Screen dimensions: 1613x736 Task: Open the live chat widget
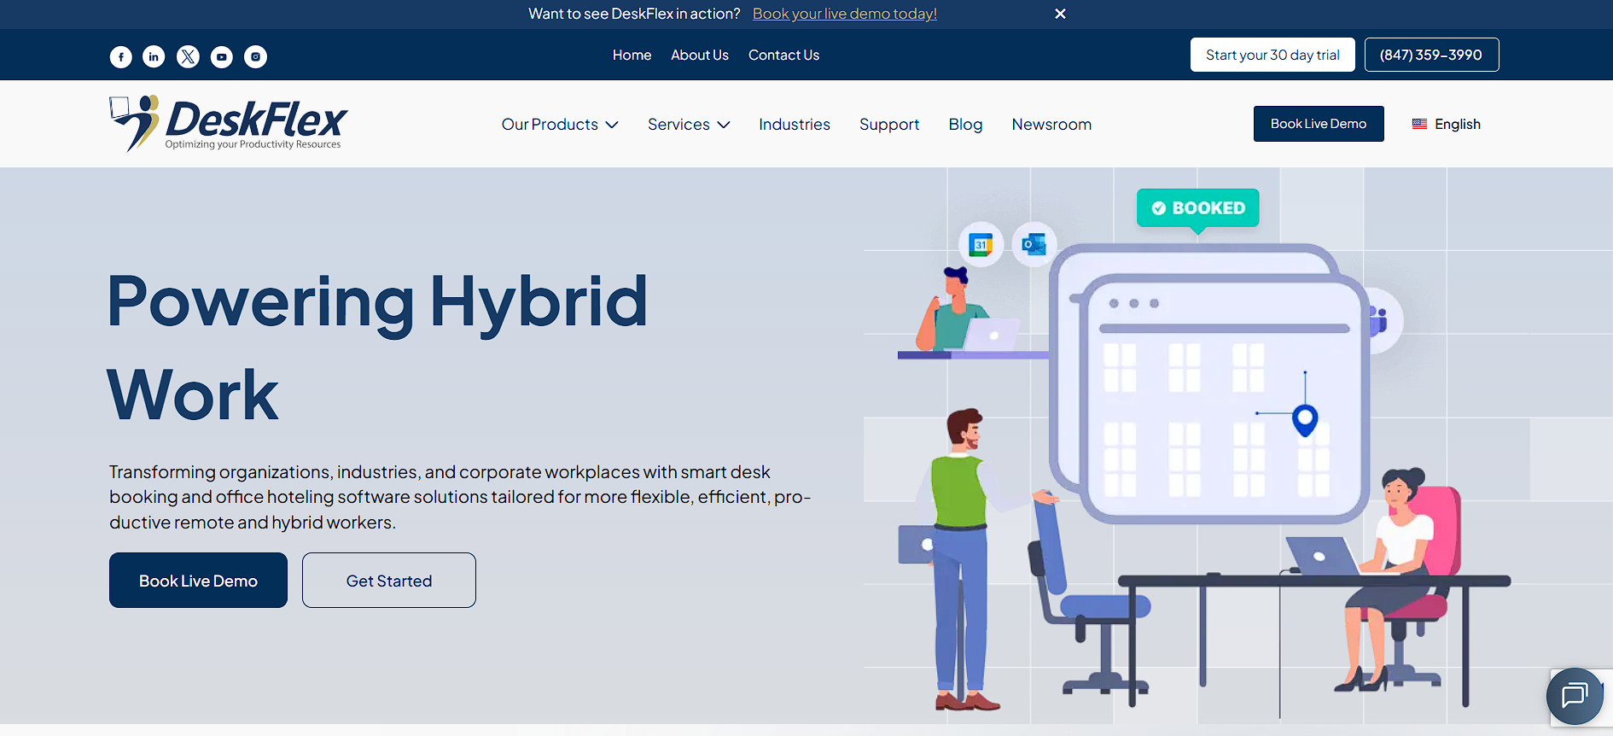1575,696
